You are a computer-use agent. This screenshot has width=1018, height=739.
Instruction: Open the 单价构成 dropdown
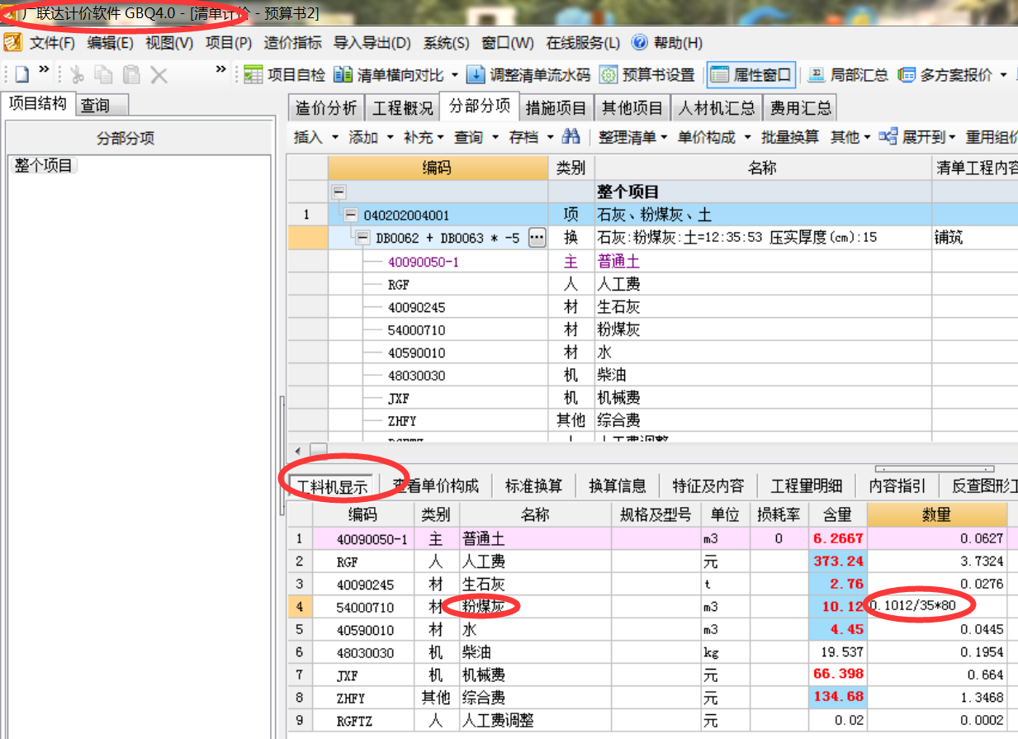(x=748, y=137)
